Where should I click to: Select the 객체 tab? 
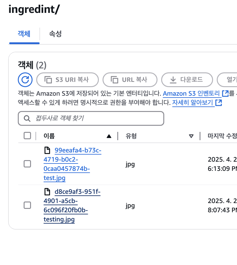click(24, 34)
